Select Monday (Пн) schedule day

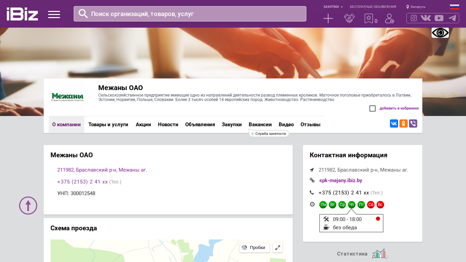pos(323,205)
